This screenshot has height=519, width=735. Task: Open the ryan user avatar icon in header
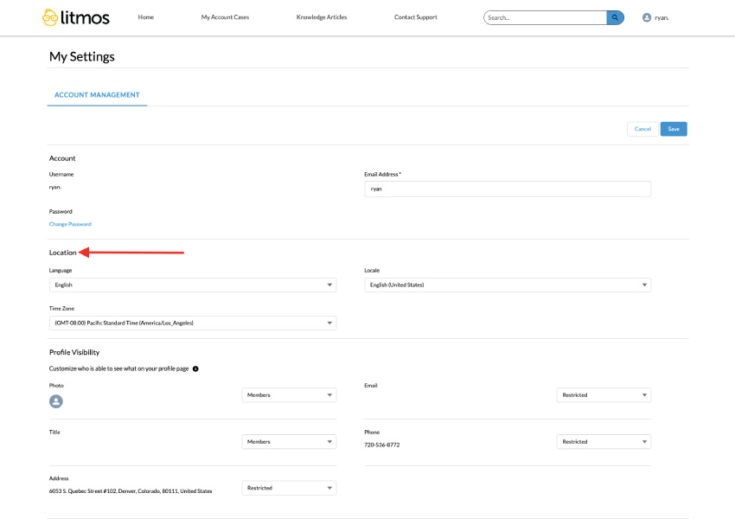[647, 18]
